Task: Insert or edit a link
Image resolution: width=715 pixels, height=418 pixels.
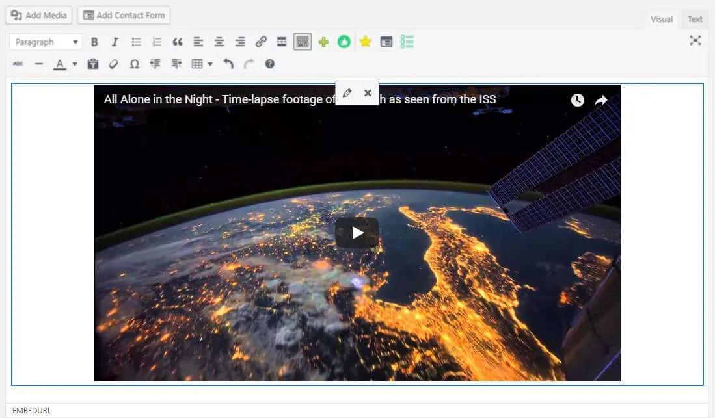Action: click(261, 42)
